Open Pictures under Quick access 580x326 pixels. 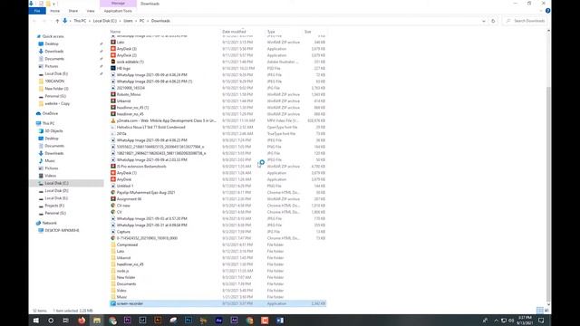click(52, 66)
